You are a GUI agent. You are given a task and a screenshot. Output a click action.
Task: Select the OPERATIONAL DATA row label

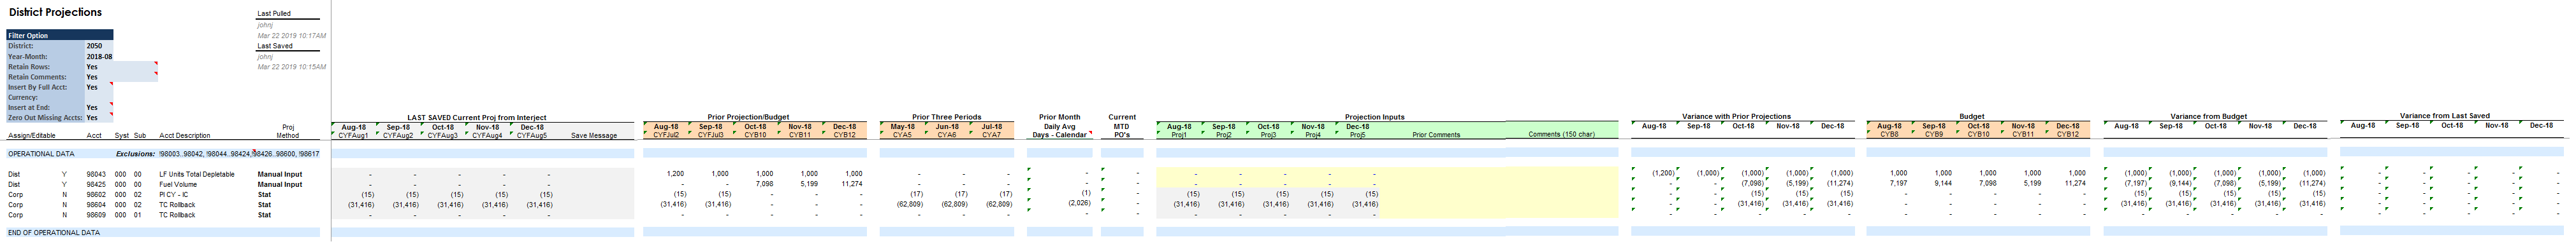coord(41,154)
